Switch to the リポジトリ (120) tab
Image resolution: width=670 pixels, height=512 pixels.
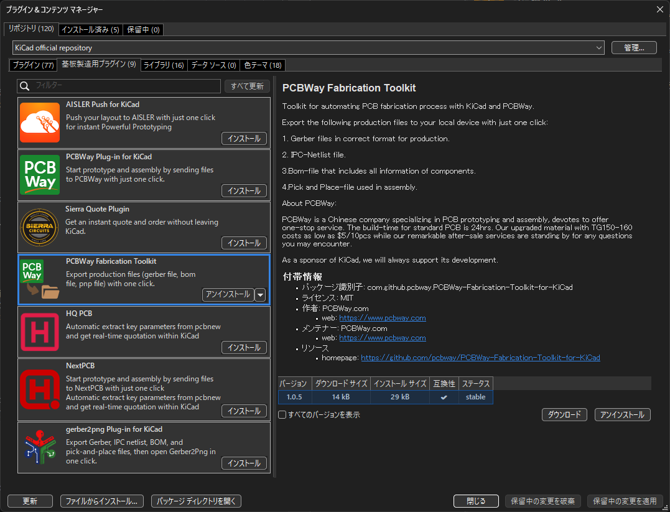(x=30, y=29)
